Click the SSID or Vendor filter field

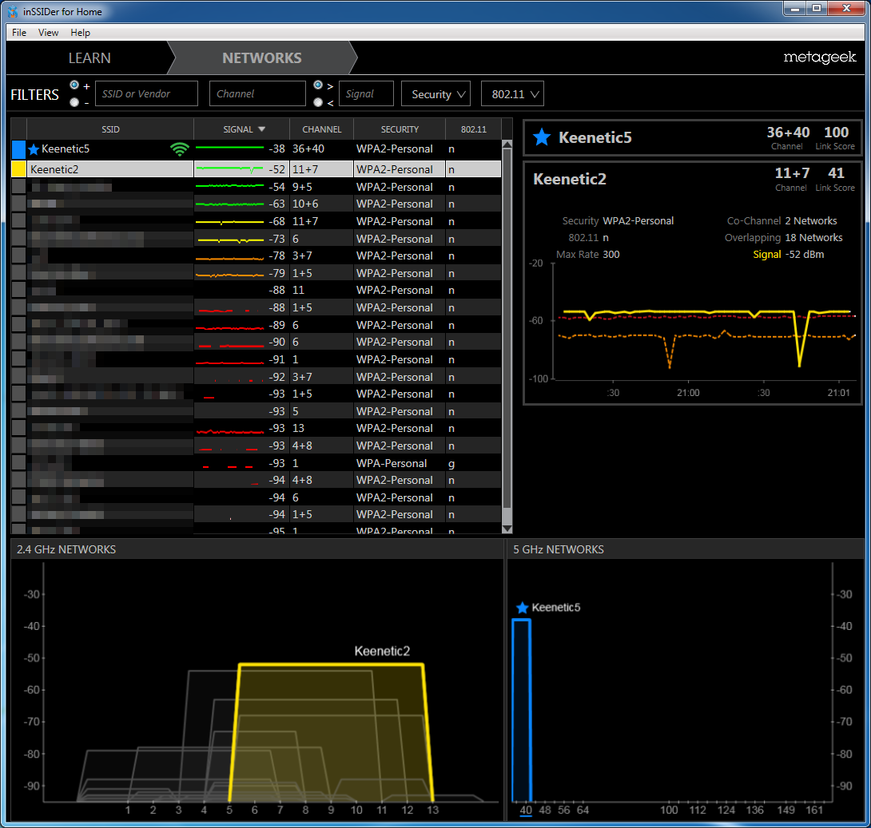pyautogui.click(x=147, y=93)
